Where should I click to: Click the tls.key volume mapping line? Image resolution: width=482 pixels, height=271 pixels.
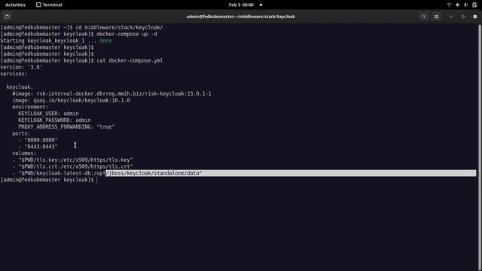click(x=72, y=160)
